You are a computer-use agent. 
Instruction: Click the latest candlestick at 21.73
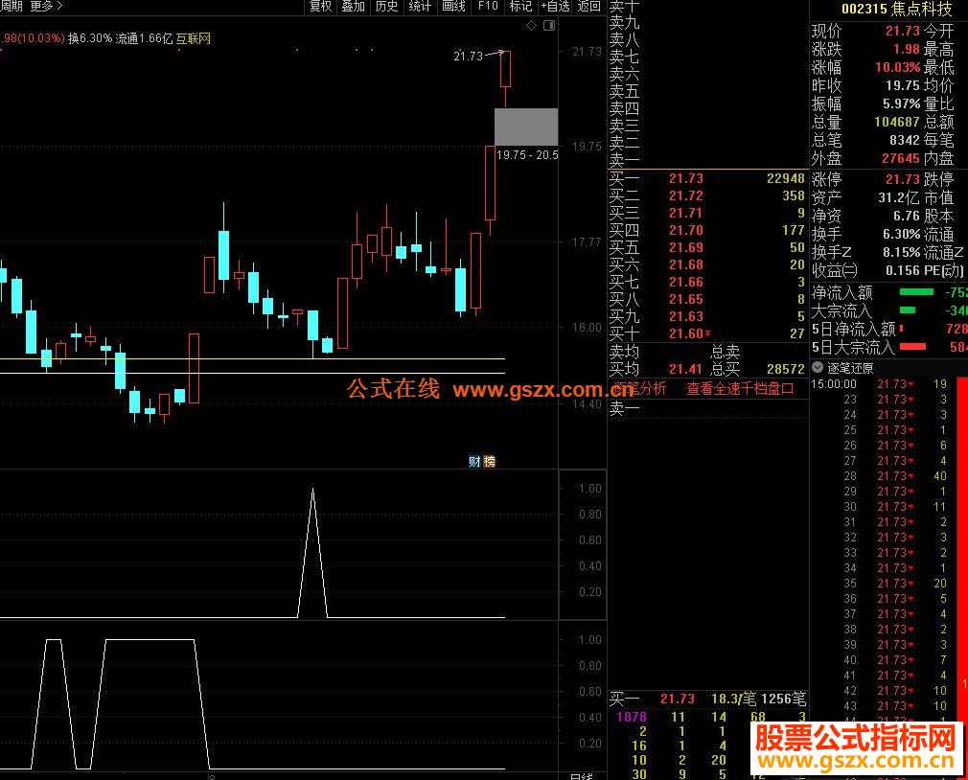click(506, 79)
